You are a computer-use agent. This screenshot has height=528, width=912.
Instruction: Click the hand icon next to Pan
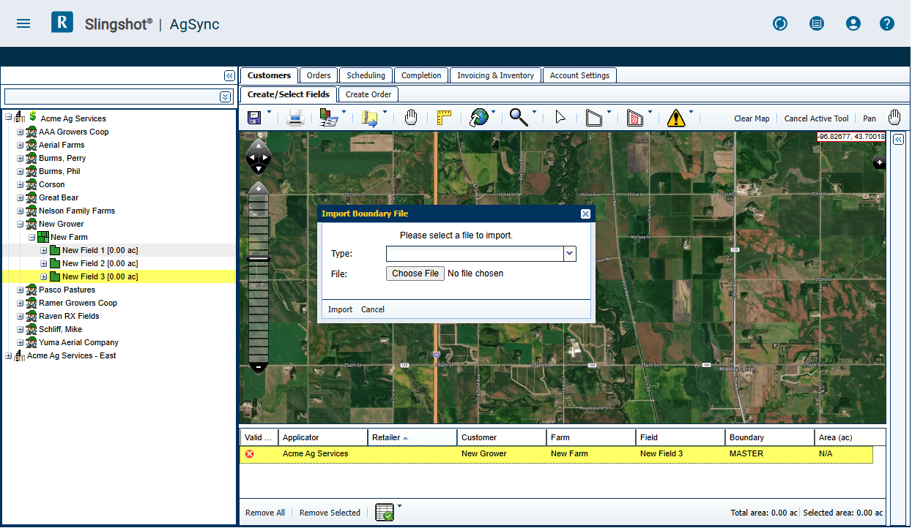click(x=894, y=118)
